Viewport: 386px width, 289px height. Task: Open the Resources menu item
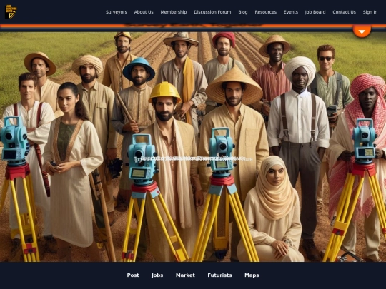click(265, 12)
